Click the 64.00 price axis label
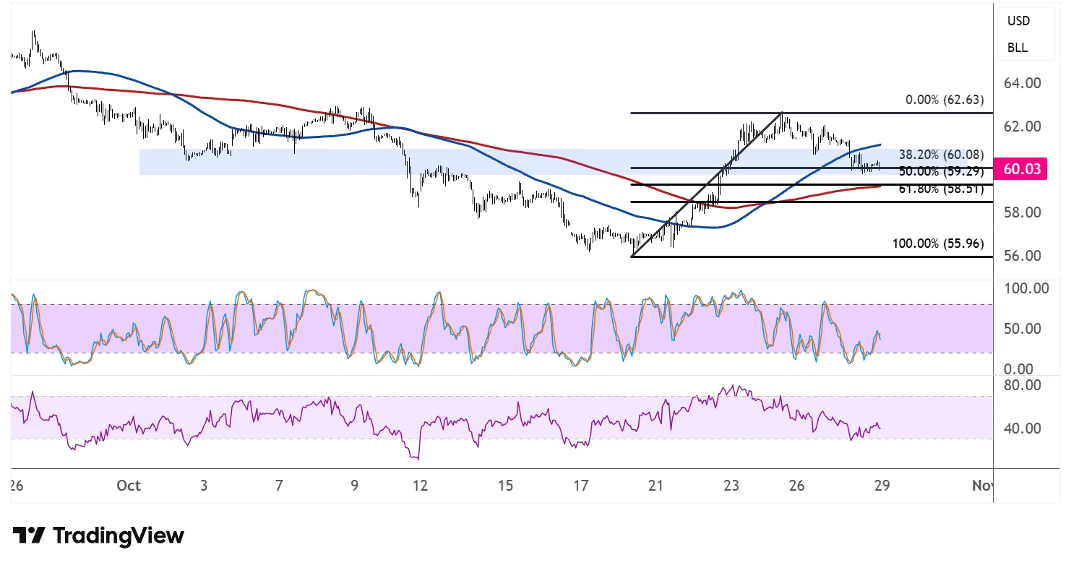1071x568 pixels. click(1023, 83)
